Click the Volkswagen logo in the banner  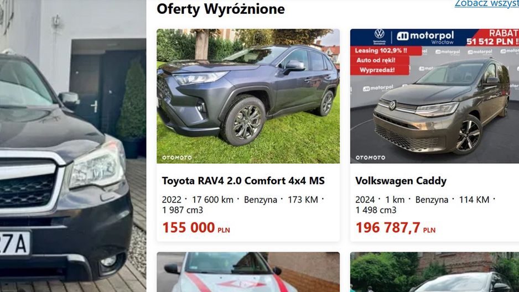tap(380, 36)
